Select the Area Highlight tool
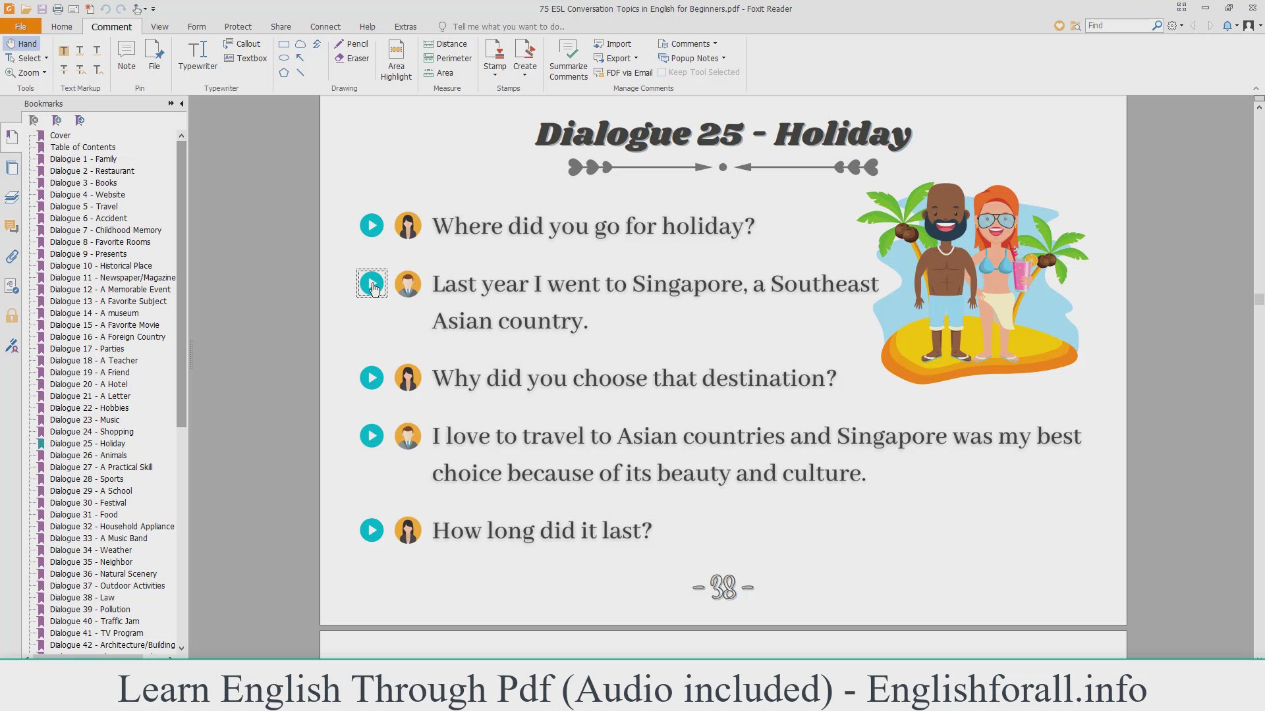The width and height of the screenshot is (1265, 711). point(396,60)
